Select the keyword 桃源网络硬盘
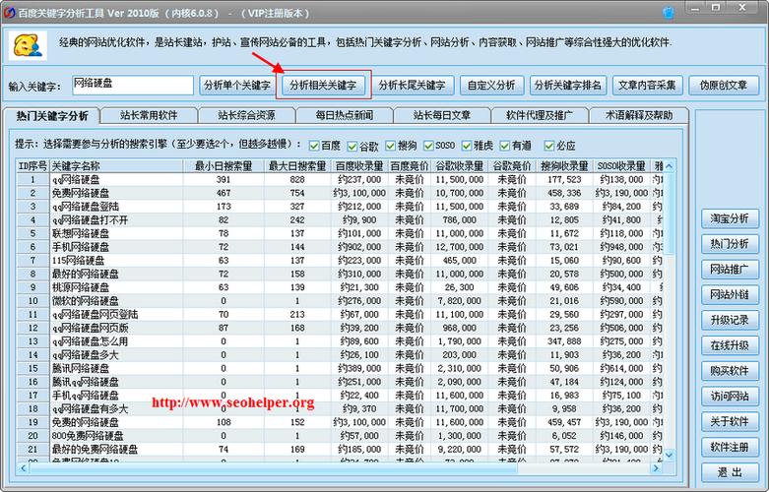 [x=81, y=287]
